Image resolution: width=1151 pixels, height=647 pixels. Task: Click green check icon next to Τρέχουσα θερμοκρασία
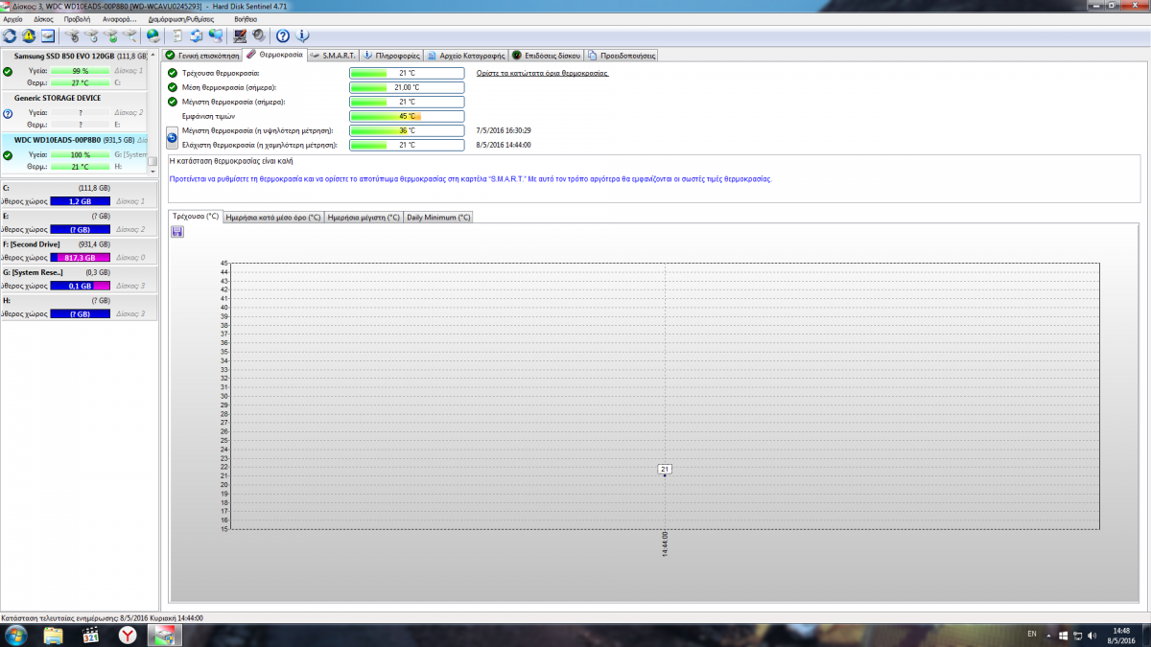pos(173,73)
